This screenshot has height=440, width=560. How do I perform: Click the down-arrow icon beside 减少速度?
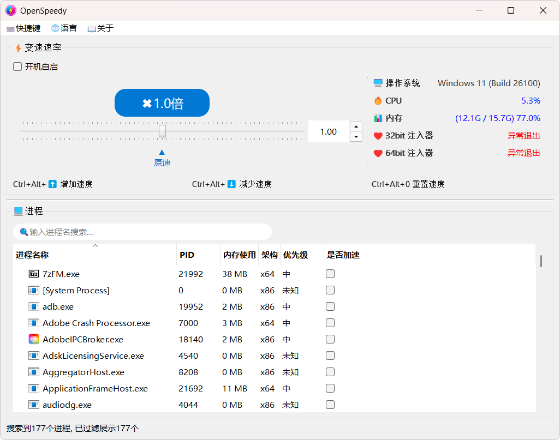click(231, 184)
